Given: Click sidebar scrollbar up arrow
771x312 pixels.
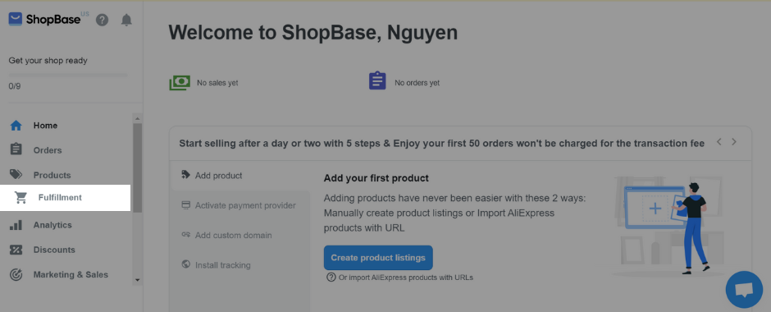Looking at the screenshot, I should tap(137, 118).
